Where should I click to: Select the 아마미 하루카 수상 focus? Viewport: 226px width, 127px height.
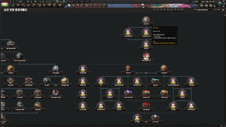146,56
